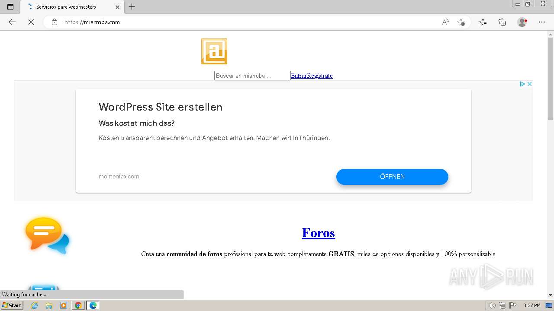
Task: Open the AdChoices info icon
Action: pyautogui.click(x=522, y=84)
